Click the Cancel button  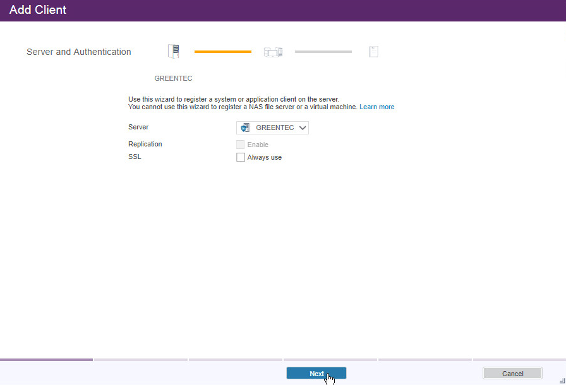512,374
